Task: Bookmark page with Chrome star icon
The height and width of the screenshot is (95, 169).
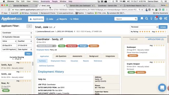Action: click(x=142, y=10)
